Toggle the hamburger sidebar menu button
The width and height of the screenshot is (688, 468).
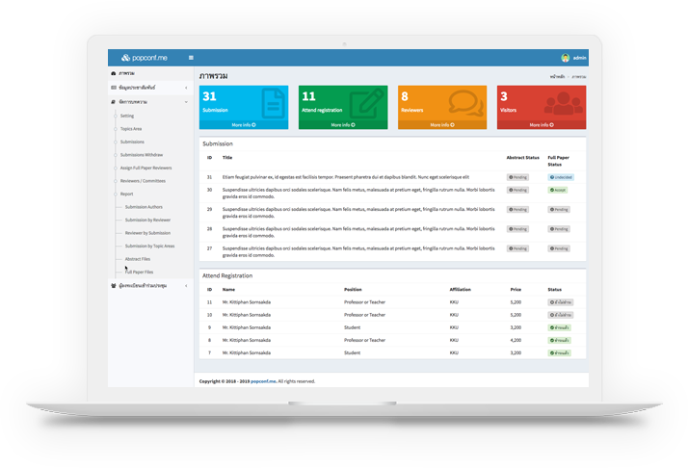pos(191,58)
